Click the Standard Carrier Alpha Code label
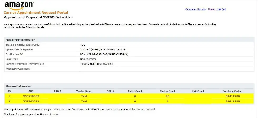 click(x=22, y=45)
